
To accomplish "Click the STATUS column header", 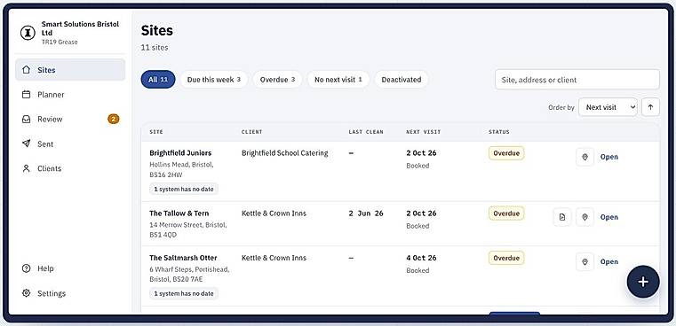I will coord(499,132).
